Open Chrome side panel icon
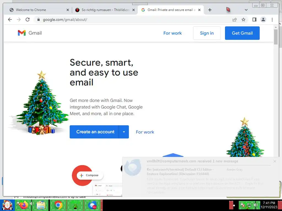Image resolution: width=282 pixels, height=211 pixels. point(254,20)
